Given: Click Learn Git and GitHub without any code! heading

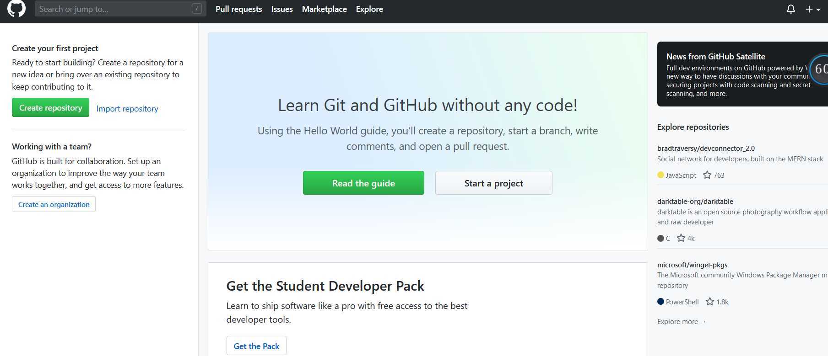Looking at the screenshot, I should (428, 105).
